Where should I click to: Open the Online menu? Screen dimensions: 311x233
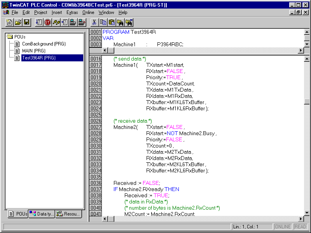(x=88, y=12)
